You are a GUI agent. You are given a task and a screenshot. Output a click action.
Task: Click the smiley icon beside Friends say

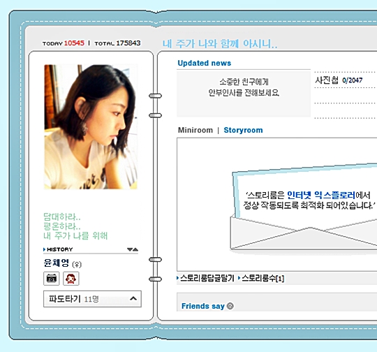coord(230,306)
